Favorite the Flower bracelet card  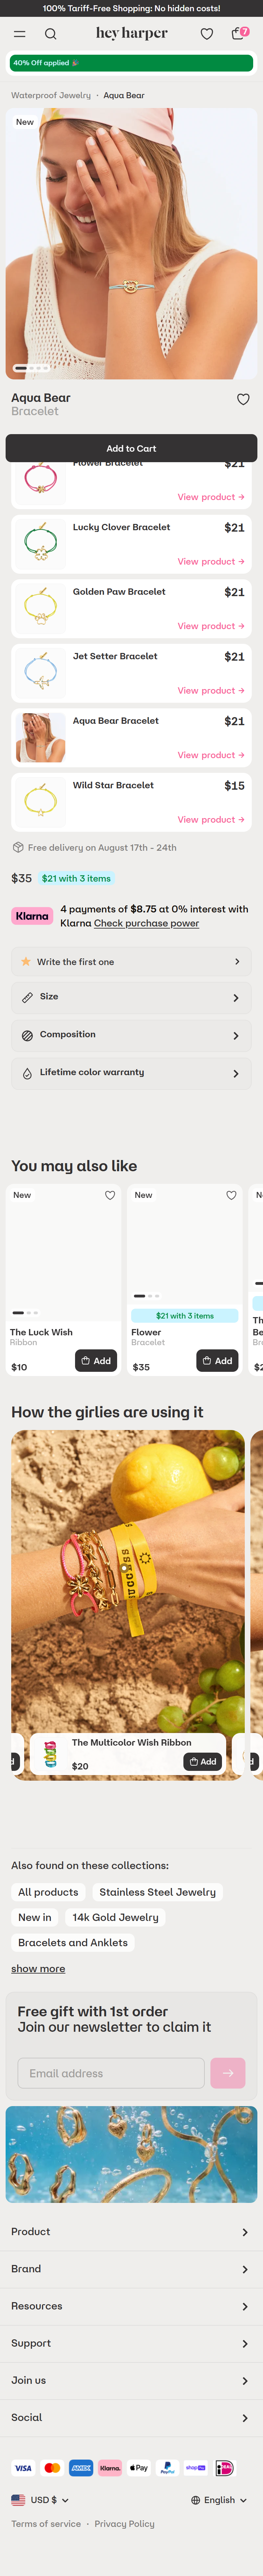(231, 1195)
